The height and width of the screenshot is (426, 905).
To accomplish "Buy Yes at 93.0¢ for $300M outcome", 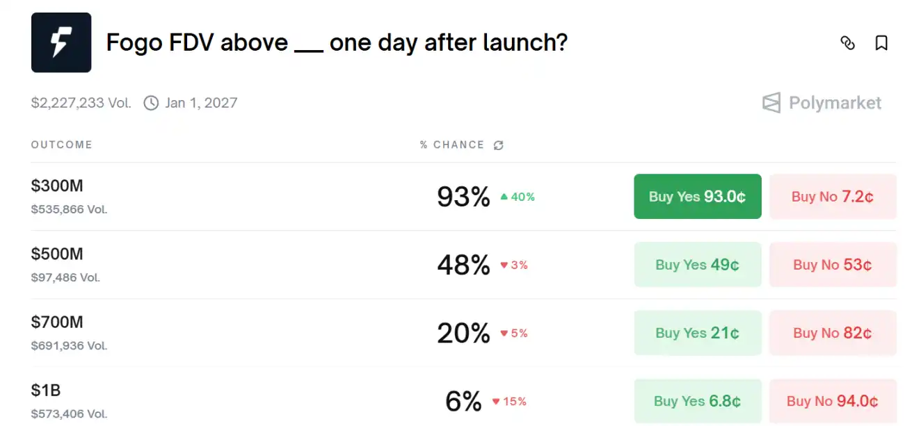I will [x=697, y=196].
